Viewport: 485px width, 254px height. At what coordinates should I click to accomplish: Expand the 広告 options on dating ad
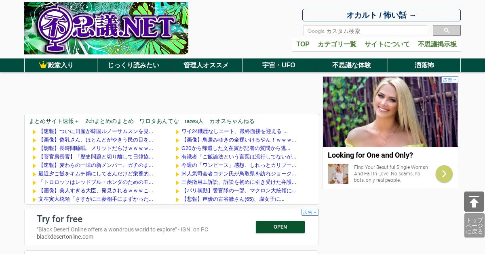click(x=450, y=80)
